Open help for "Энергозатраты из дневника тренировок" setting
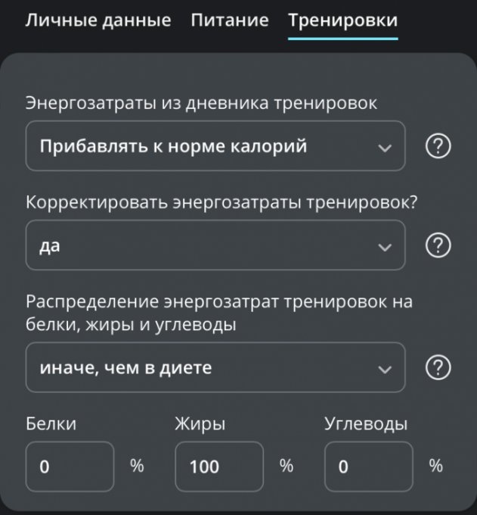Image resolution: width=477 pixels, height=515 pixels. [x=438, y=146]
